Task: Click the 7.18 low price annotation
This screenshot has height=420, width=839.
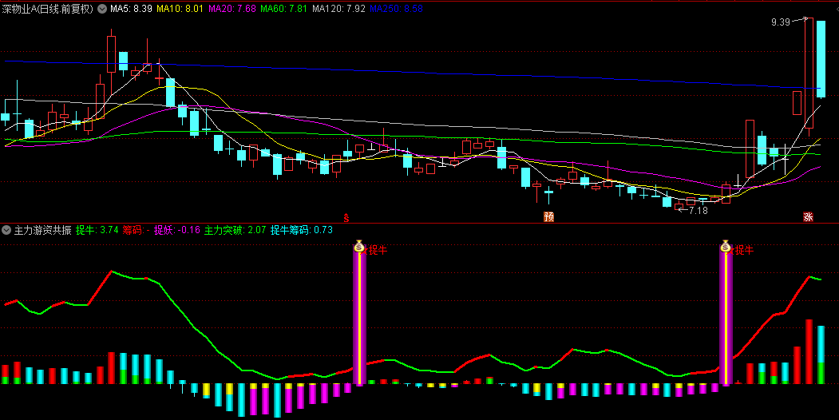Action: [x=698, y=210]
